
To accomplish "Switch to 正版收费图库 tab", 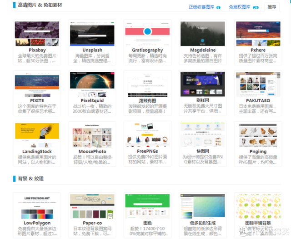I will point(202,7).
